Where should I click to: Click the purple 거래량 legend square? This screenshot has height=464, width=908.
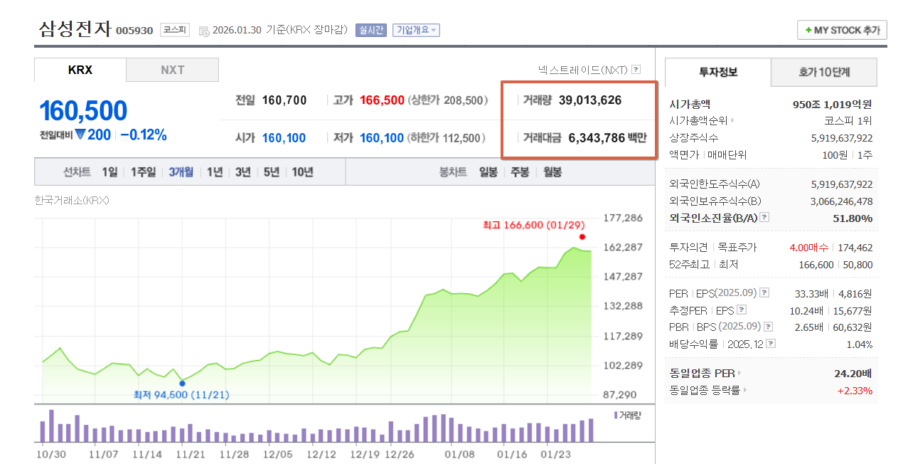[x=615, y=414]
